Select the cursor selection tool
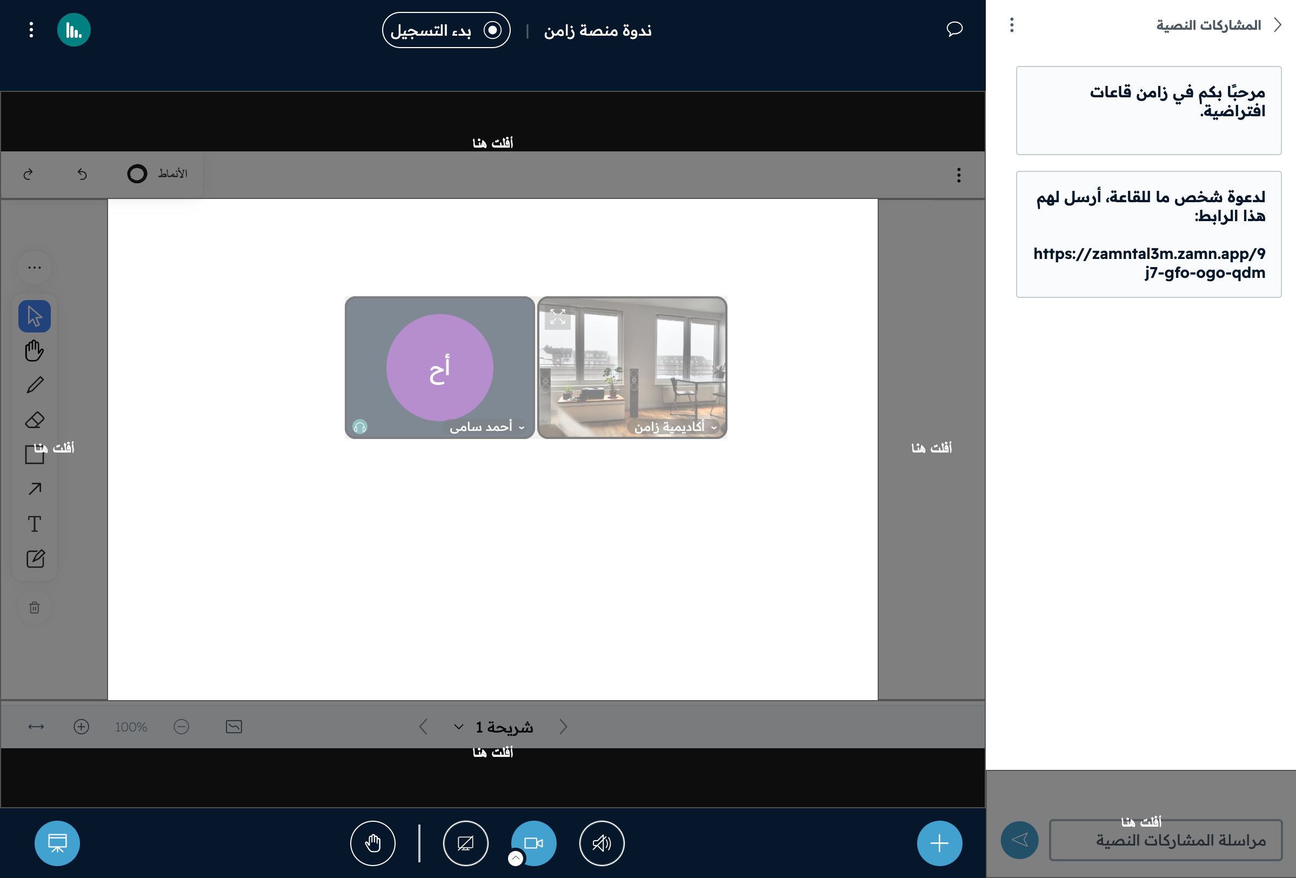The width and height of the screenshot is (1296, 878). tap(35, 316)
